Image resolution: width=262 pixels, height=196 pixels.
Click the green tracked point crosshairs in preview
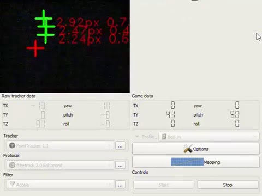pos(45,27)
